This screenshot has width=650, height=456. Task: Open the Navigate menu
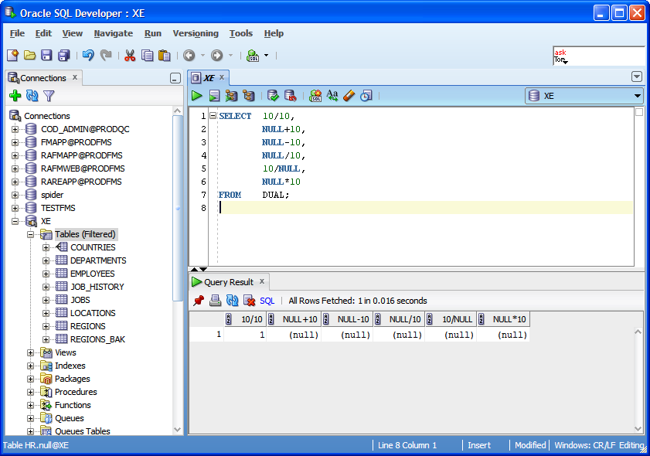click(113, 33)
